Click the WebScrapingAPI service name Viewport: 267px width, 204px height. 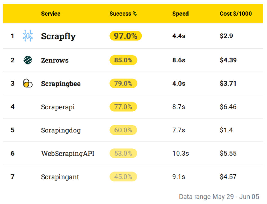68,154
